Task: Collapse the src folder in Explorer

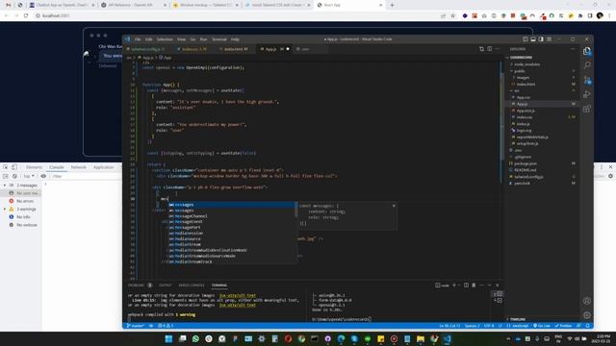Action: point(517,90)
